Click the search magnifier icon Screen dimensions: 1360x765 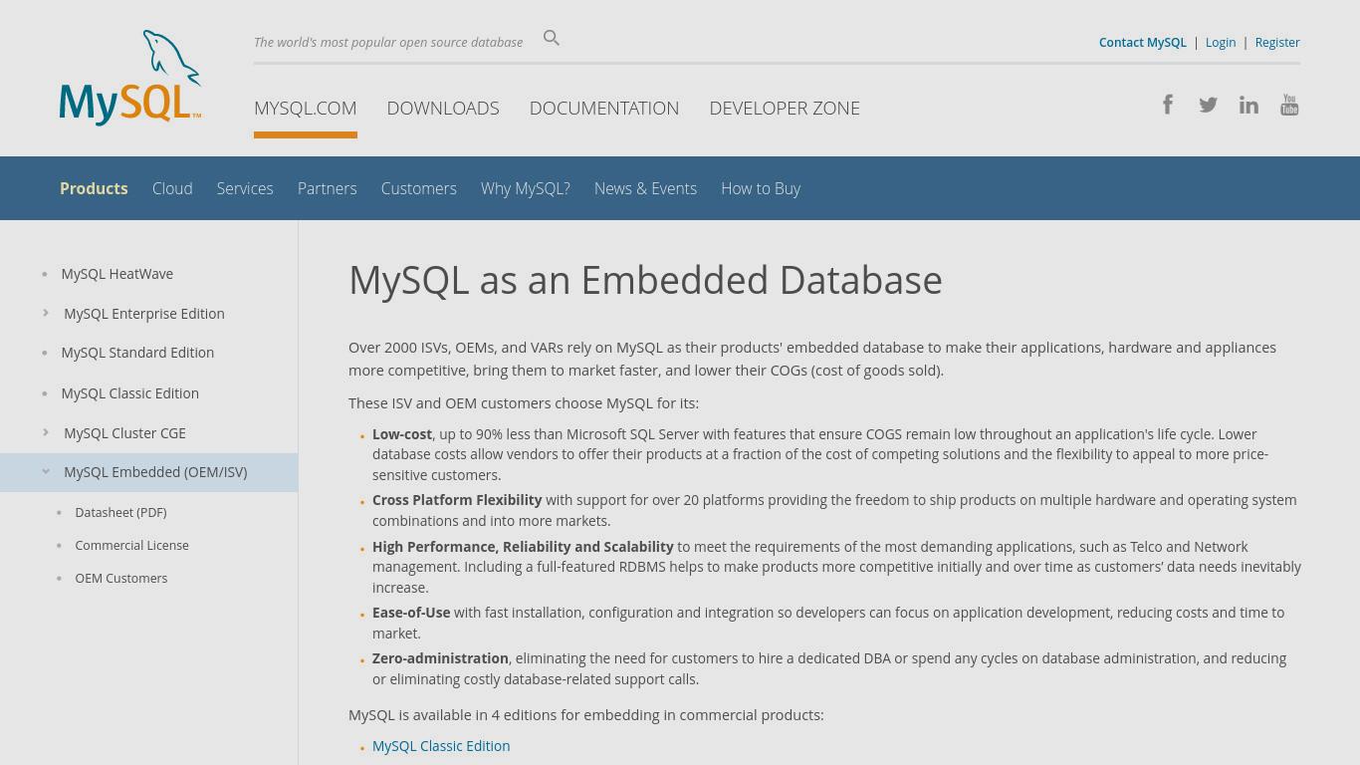(552, 38)
